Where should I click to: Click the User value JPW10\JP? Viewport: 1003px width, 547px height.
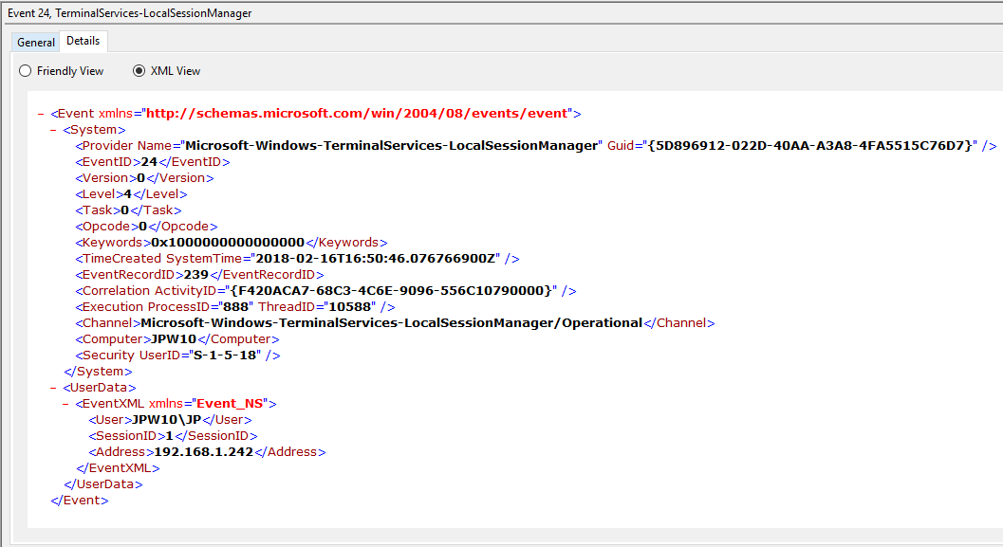tap(166, 420)
